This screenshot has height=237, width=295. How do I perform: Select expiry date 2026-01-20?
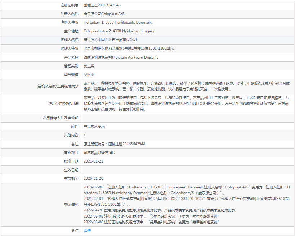tap(93, 179)
